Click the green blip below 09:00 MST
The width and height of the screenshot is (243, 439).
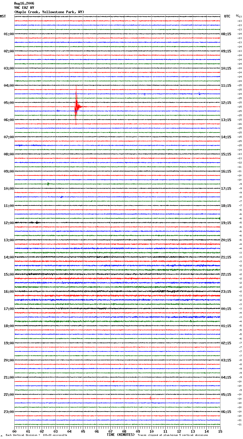click(48, 184)
